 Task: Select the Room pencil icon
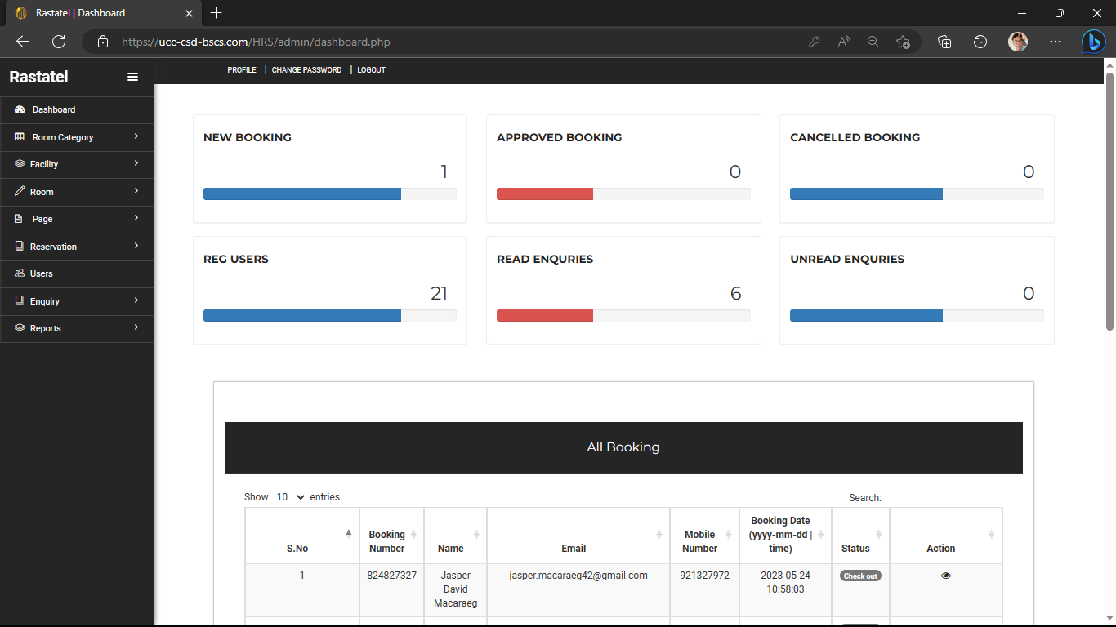(19, 191)
